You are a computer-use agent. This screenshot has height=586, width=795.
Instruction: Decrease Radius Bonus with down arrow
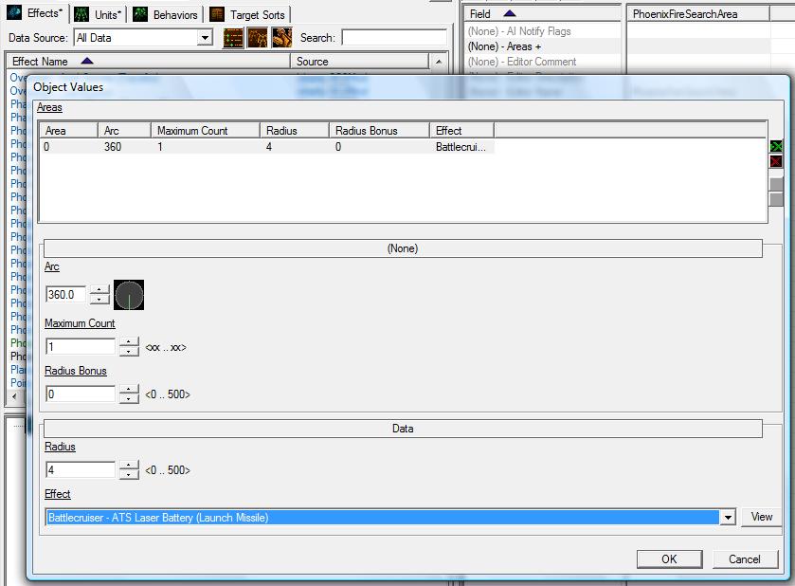pyautogui.click(x=129, y=399)
